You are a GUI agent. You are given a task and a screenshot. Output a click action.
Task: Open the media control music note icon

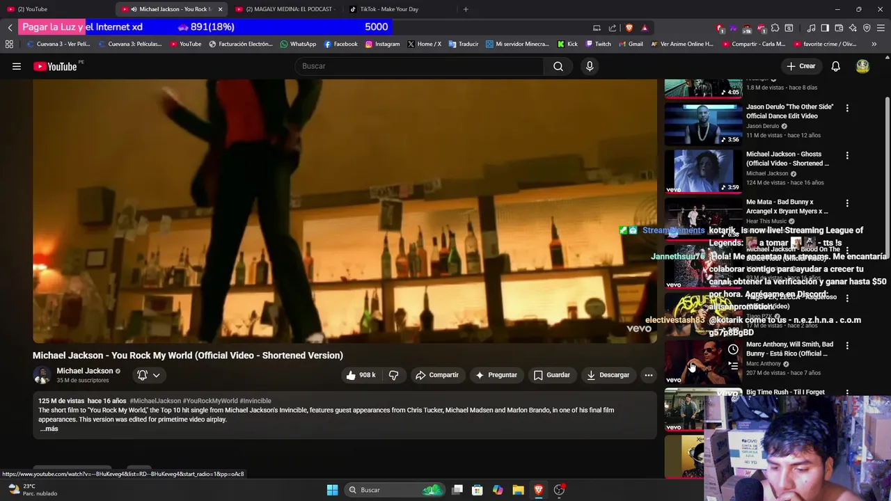pos(811,28)
